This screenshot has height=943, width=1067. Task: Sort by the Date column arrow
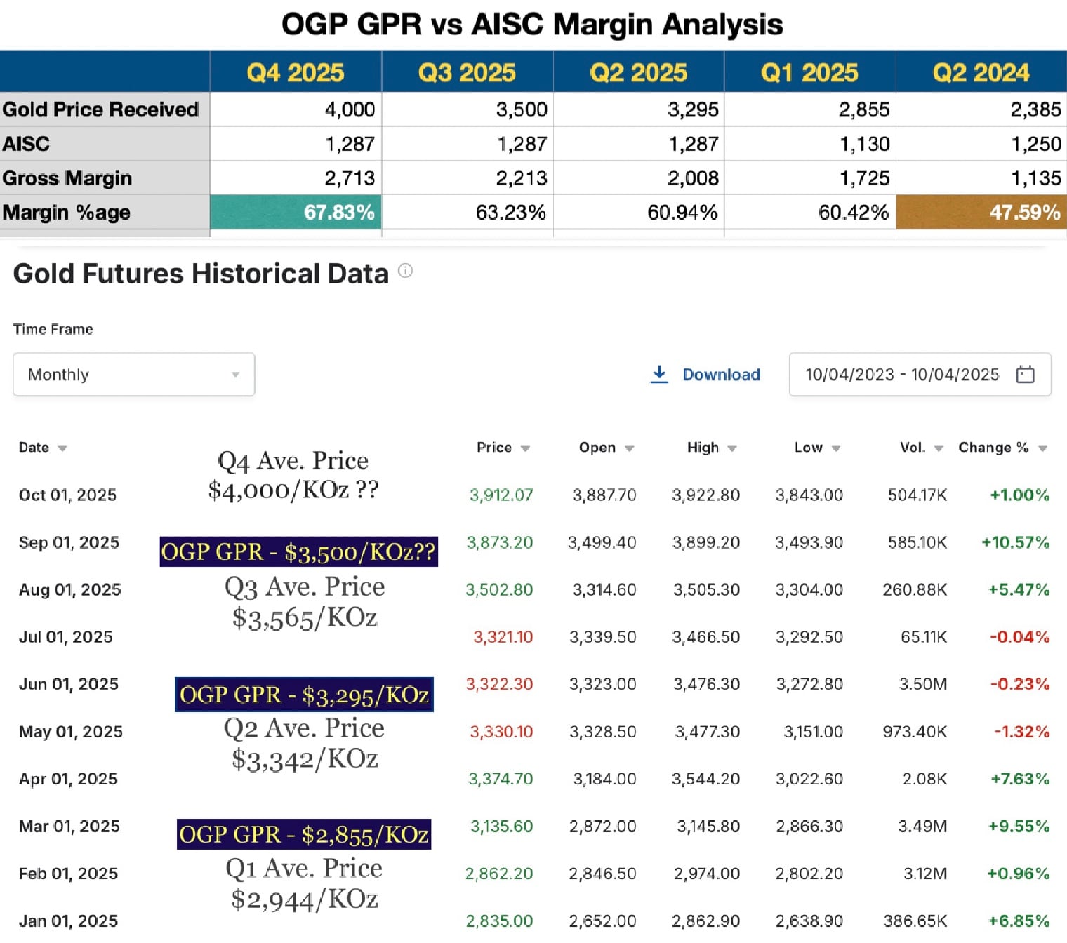coord(62,448)
